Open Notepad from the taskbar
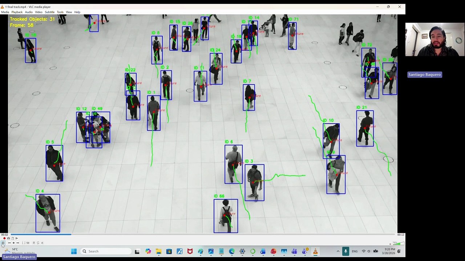Image resolution: width=465 pixels, height=261 pixels. coord(221,251)
